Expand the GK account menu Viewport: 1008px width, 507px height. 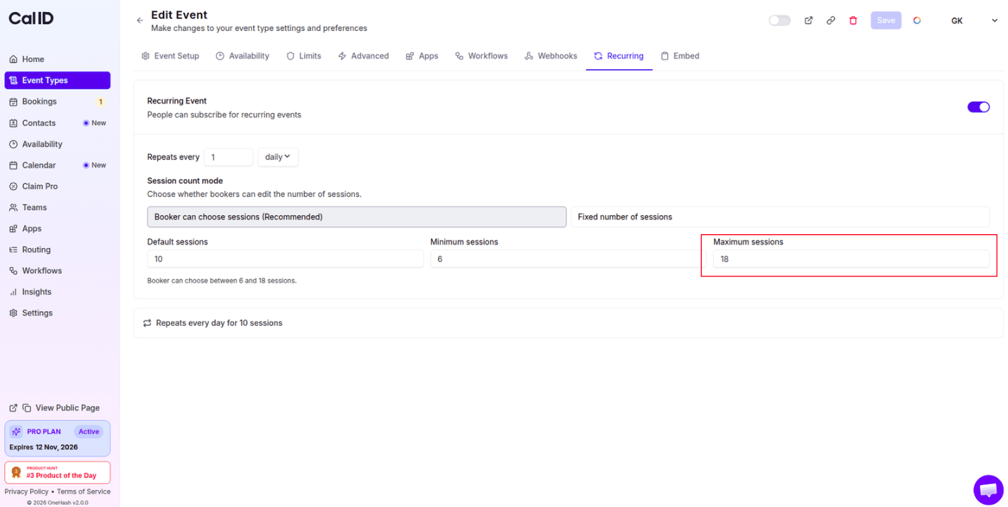[995, 20]
